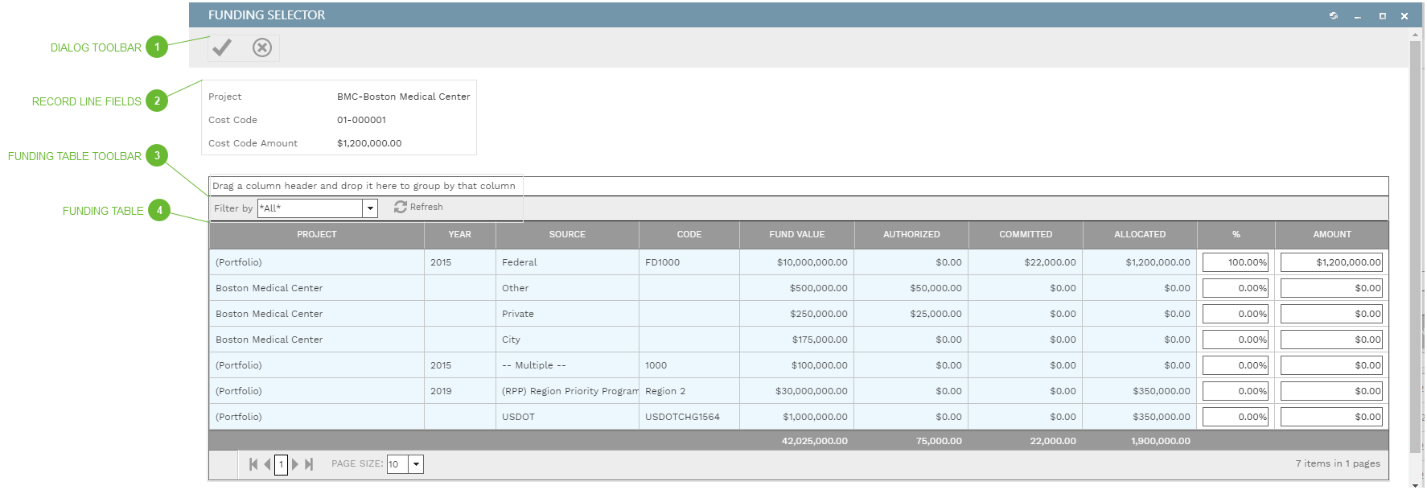Click the $50,000.00 authorized cell

911,288
